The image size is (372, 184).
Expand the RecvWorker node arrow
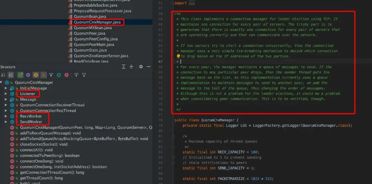tap(6, 116)
